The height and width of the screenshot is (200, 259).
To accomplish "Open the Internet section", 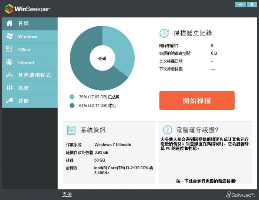I will pos(30,62).
